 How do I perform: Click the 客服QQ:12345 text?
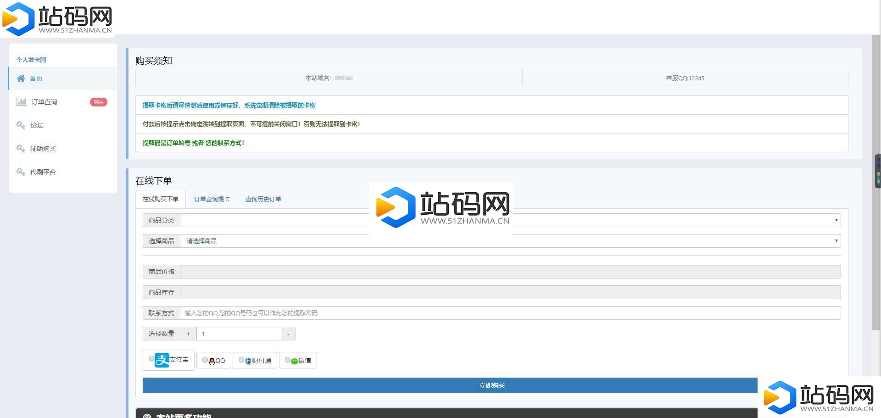(x=685, y=78)
